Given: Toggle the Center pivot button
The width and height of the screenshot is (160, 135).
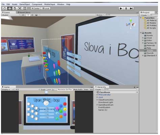Looking at the screenshot, I should point(35,8).
